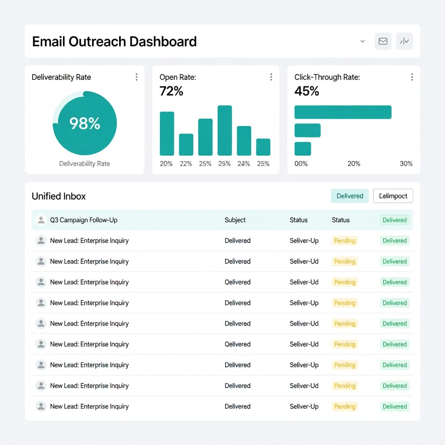Click the 00% axis label
The height and width of the screenshot is (445, 445).
click(301, 164)
